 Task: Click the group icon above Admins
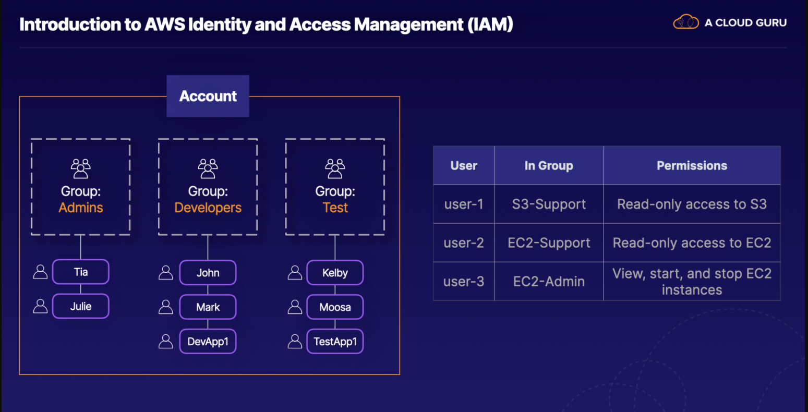81,168
